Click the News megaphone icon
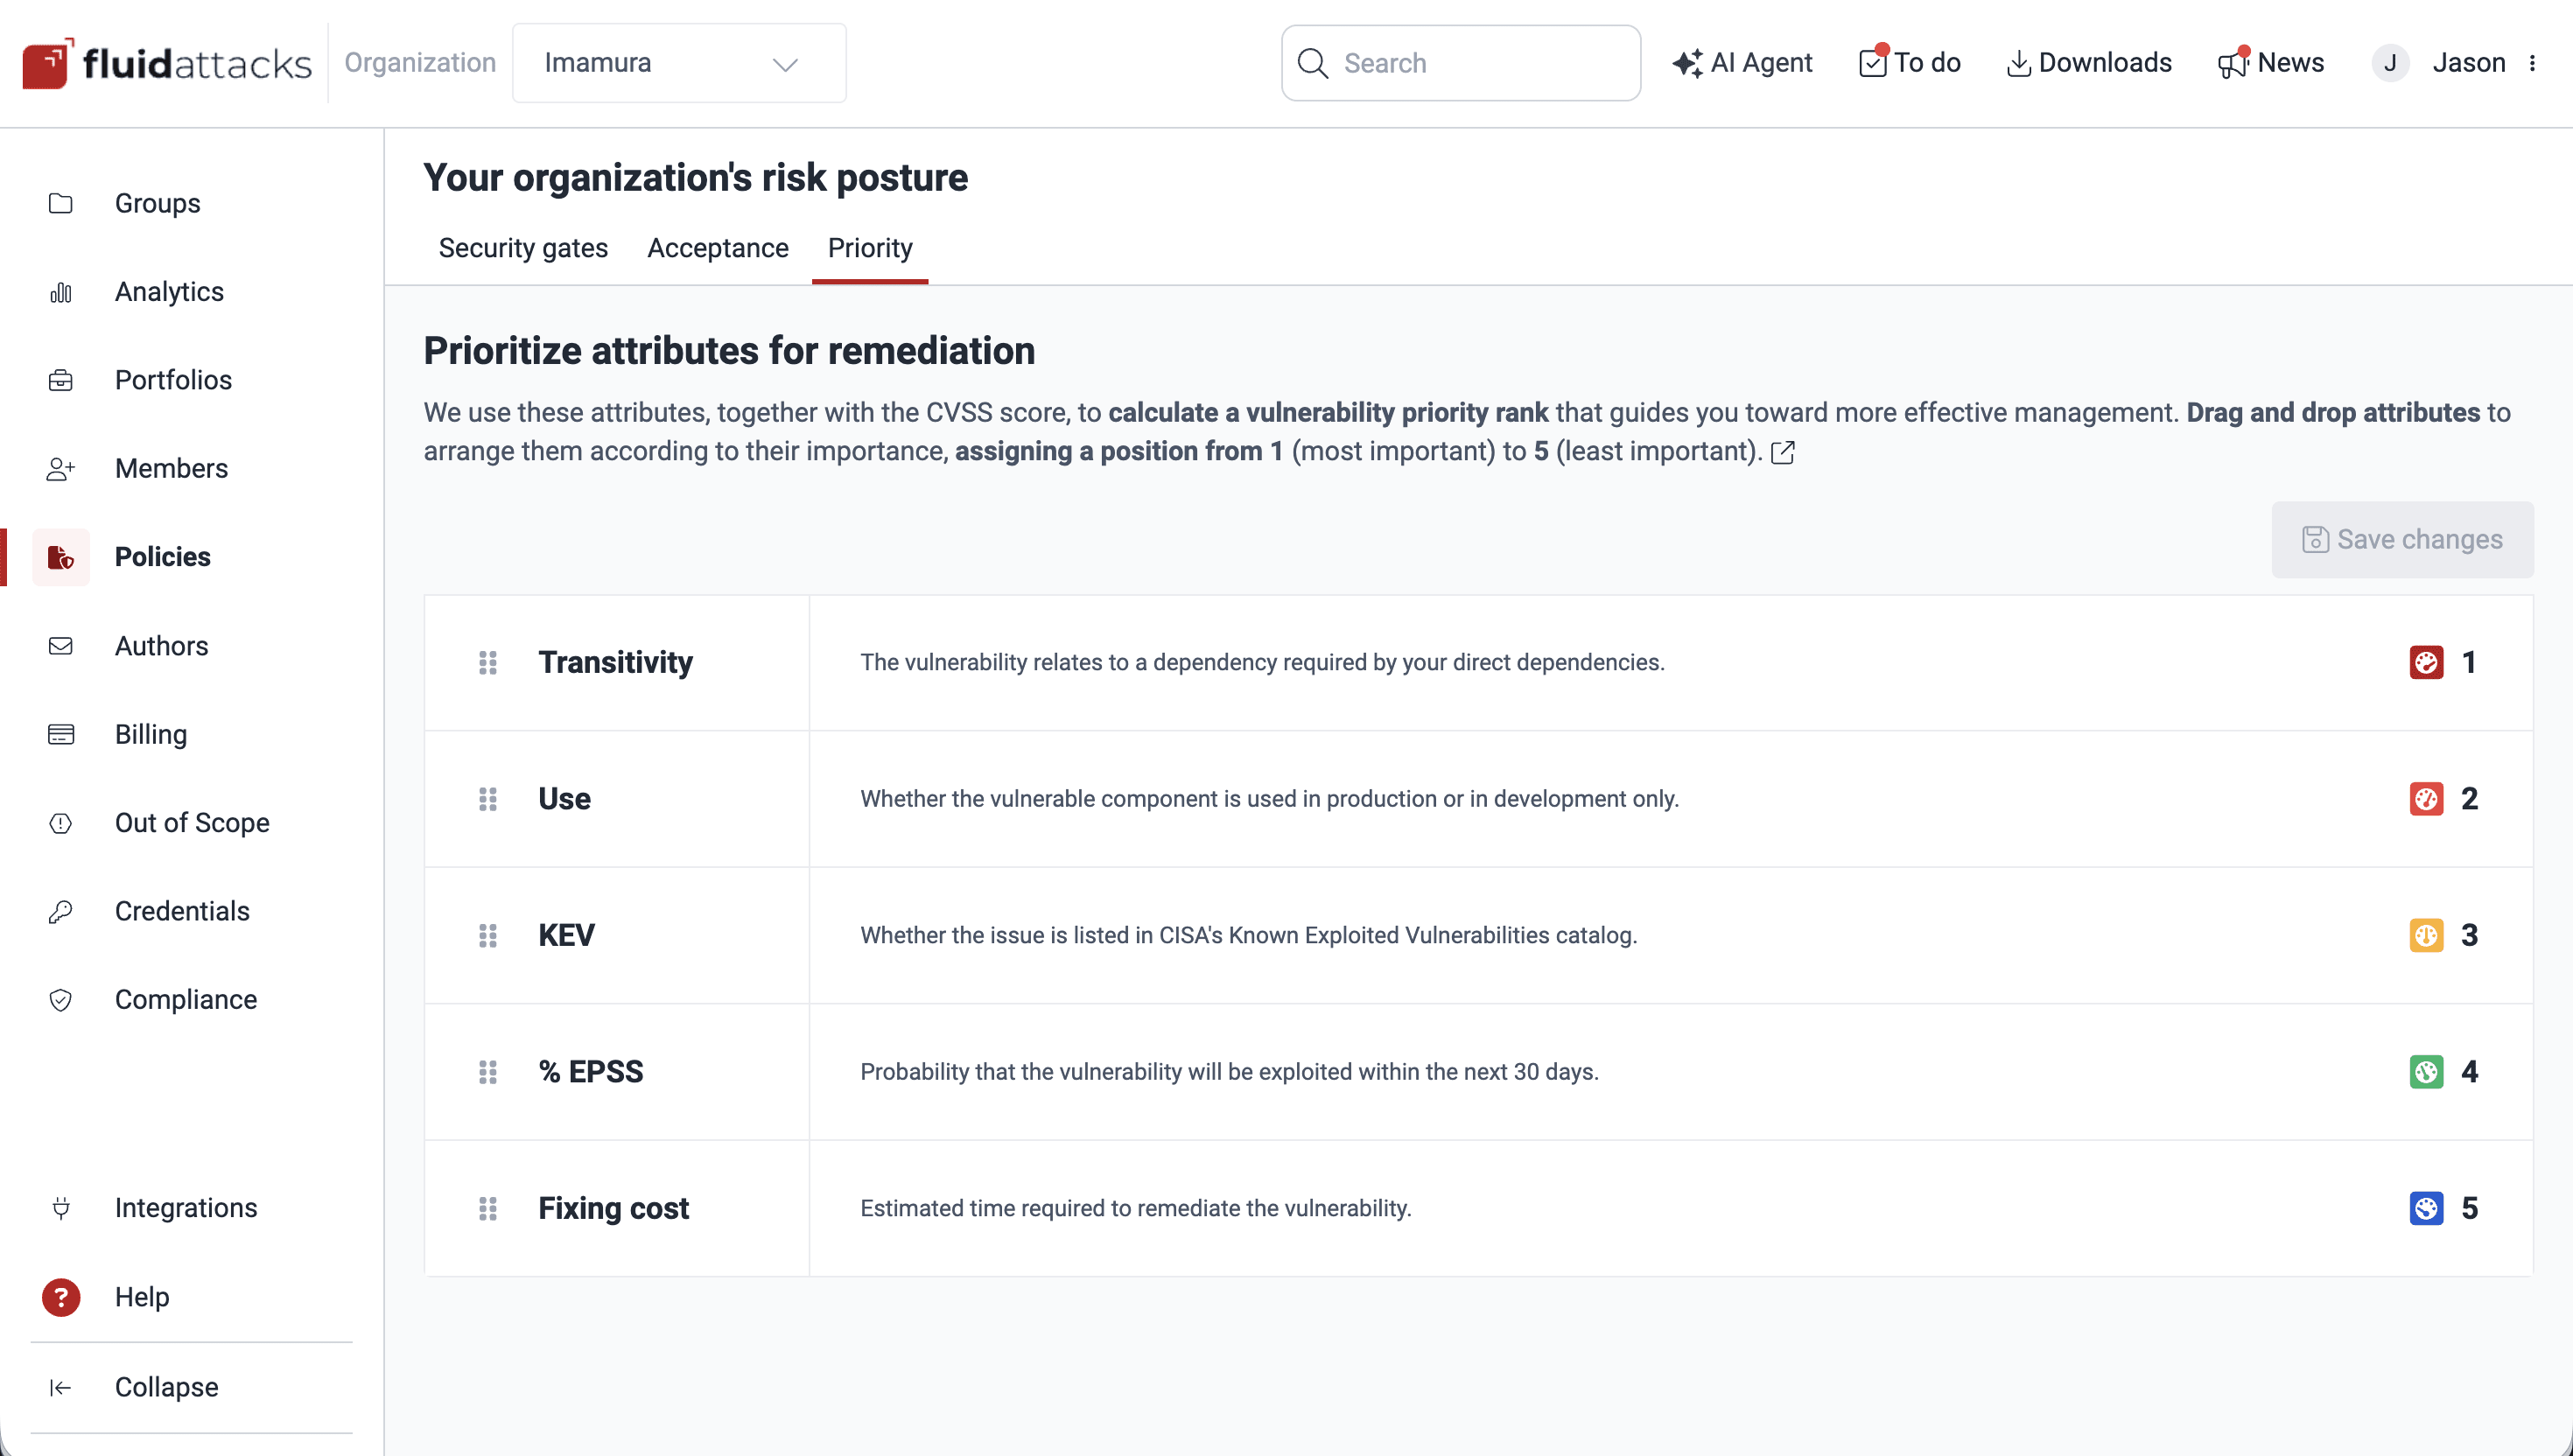The width and height of the screenshot is (2573, 1456). coord(2232,63)
